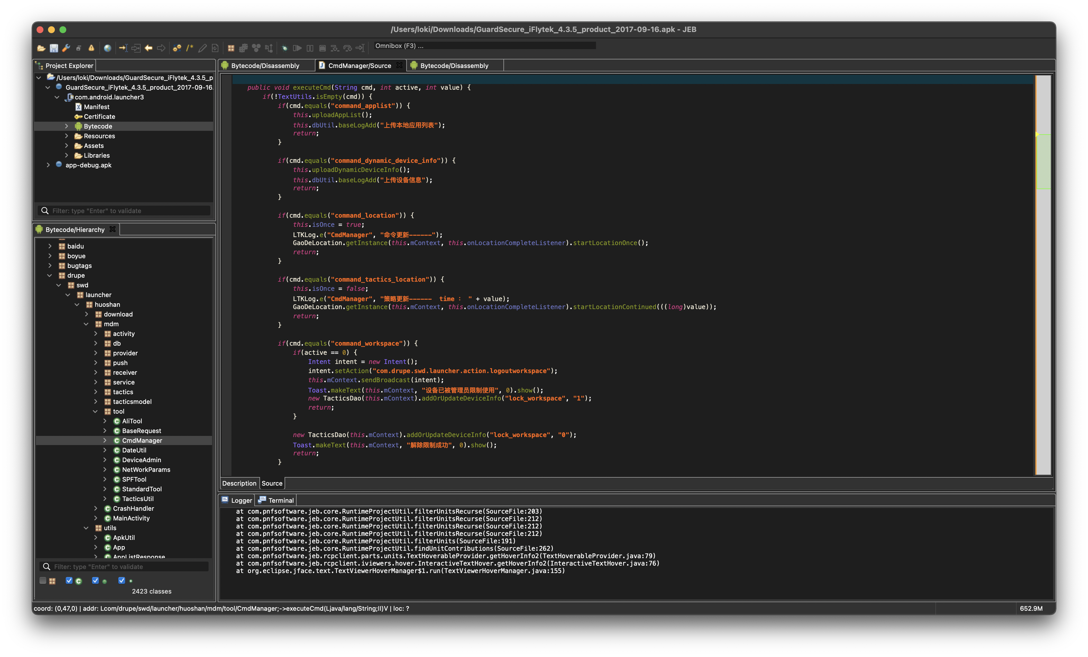Collapse the drupe package
Screen dimensions: 1088x657
pos(49,276)
